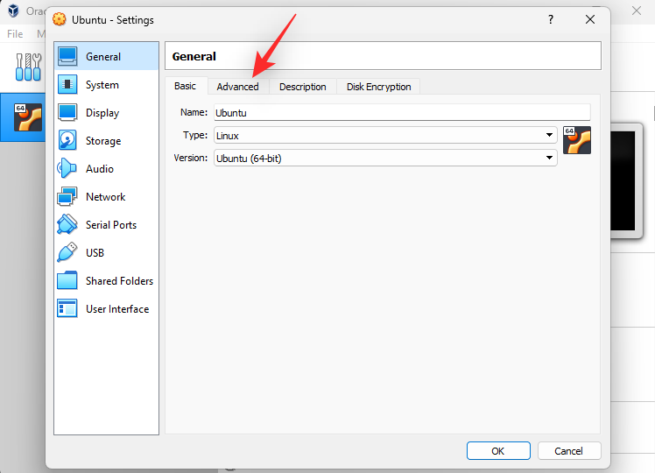Expand the Type dropdown showing Linux
The width and height of the screenshot is (655, 473).
pyautogui.click(x=385, y=135)
